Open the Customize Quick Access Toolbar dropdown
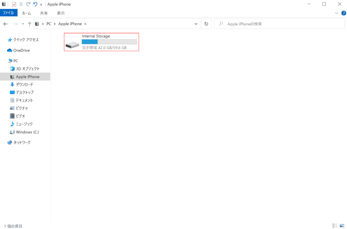This screenshot has height=229, width=347. [x=41, y=5]
